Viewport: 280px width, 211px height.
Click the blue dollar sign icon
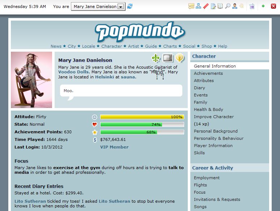click(x=95, y=140)
